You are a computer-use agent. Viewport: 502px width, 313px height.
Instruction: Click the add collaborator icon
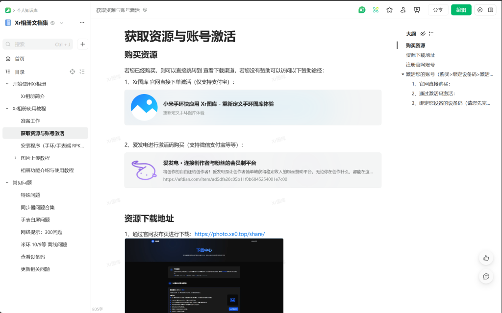pyautogui.click(x=403, y=10)
